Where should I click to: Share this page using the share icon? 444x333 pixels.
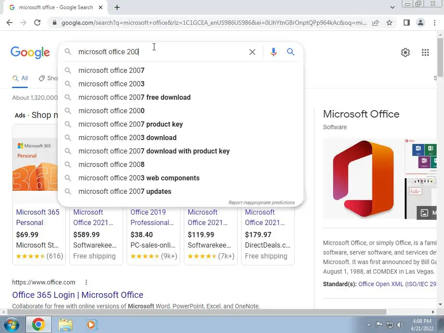(375, 23)
